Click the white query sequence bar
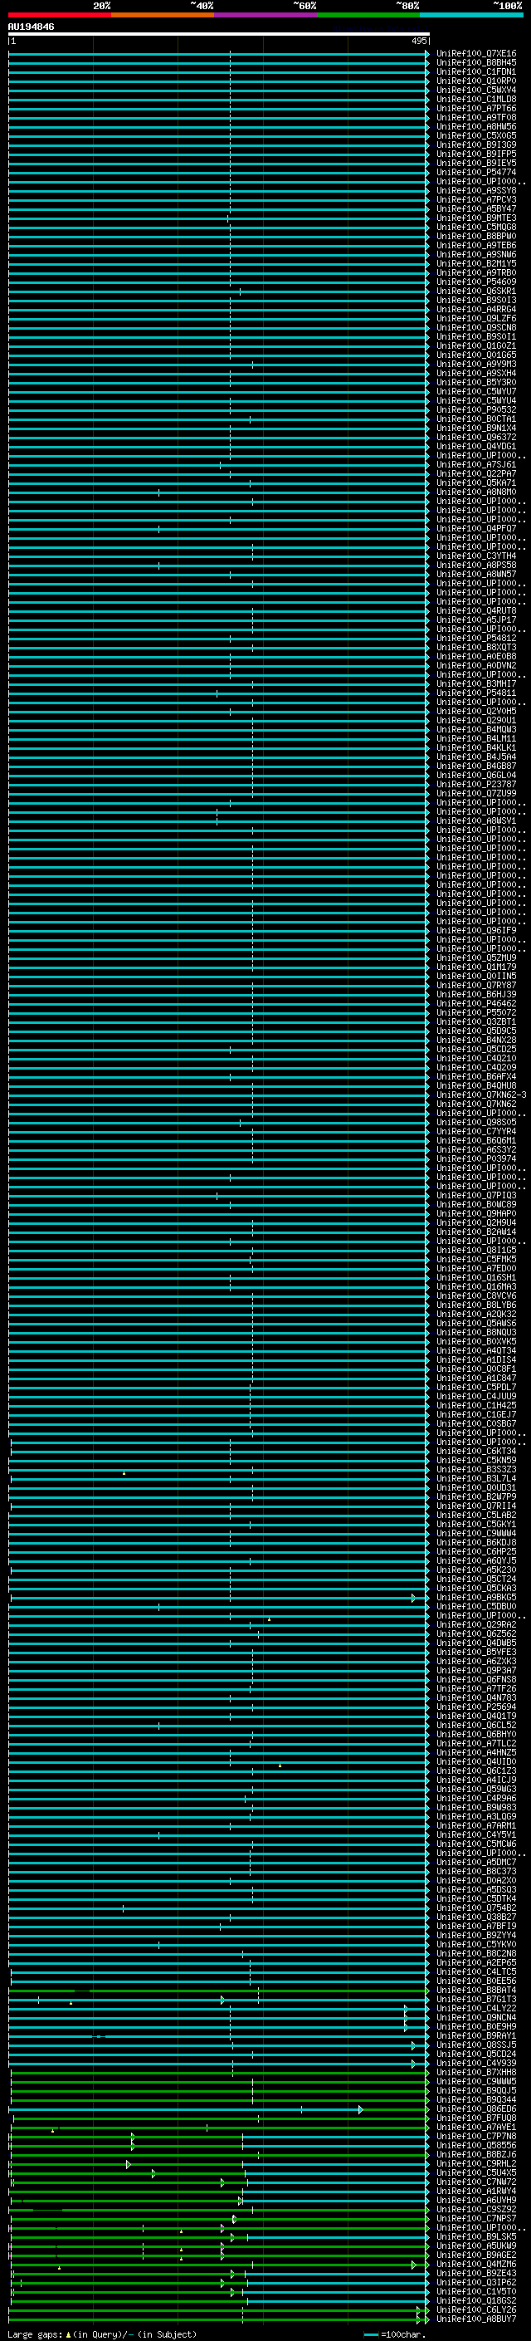The image size is (531, 2341). pos(219,35)
